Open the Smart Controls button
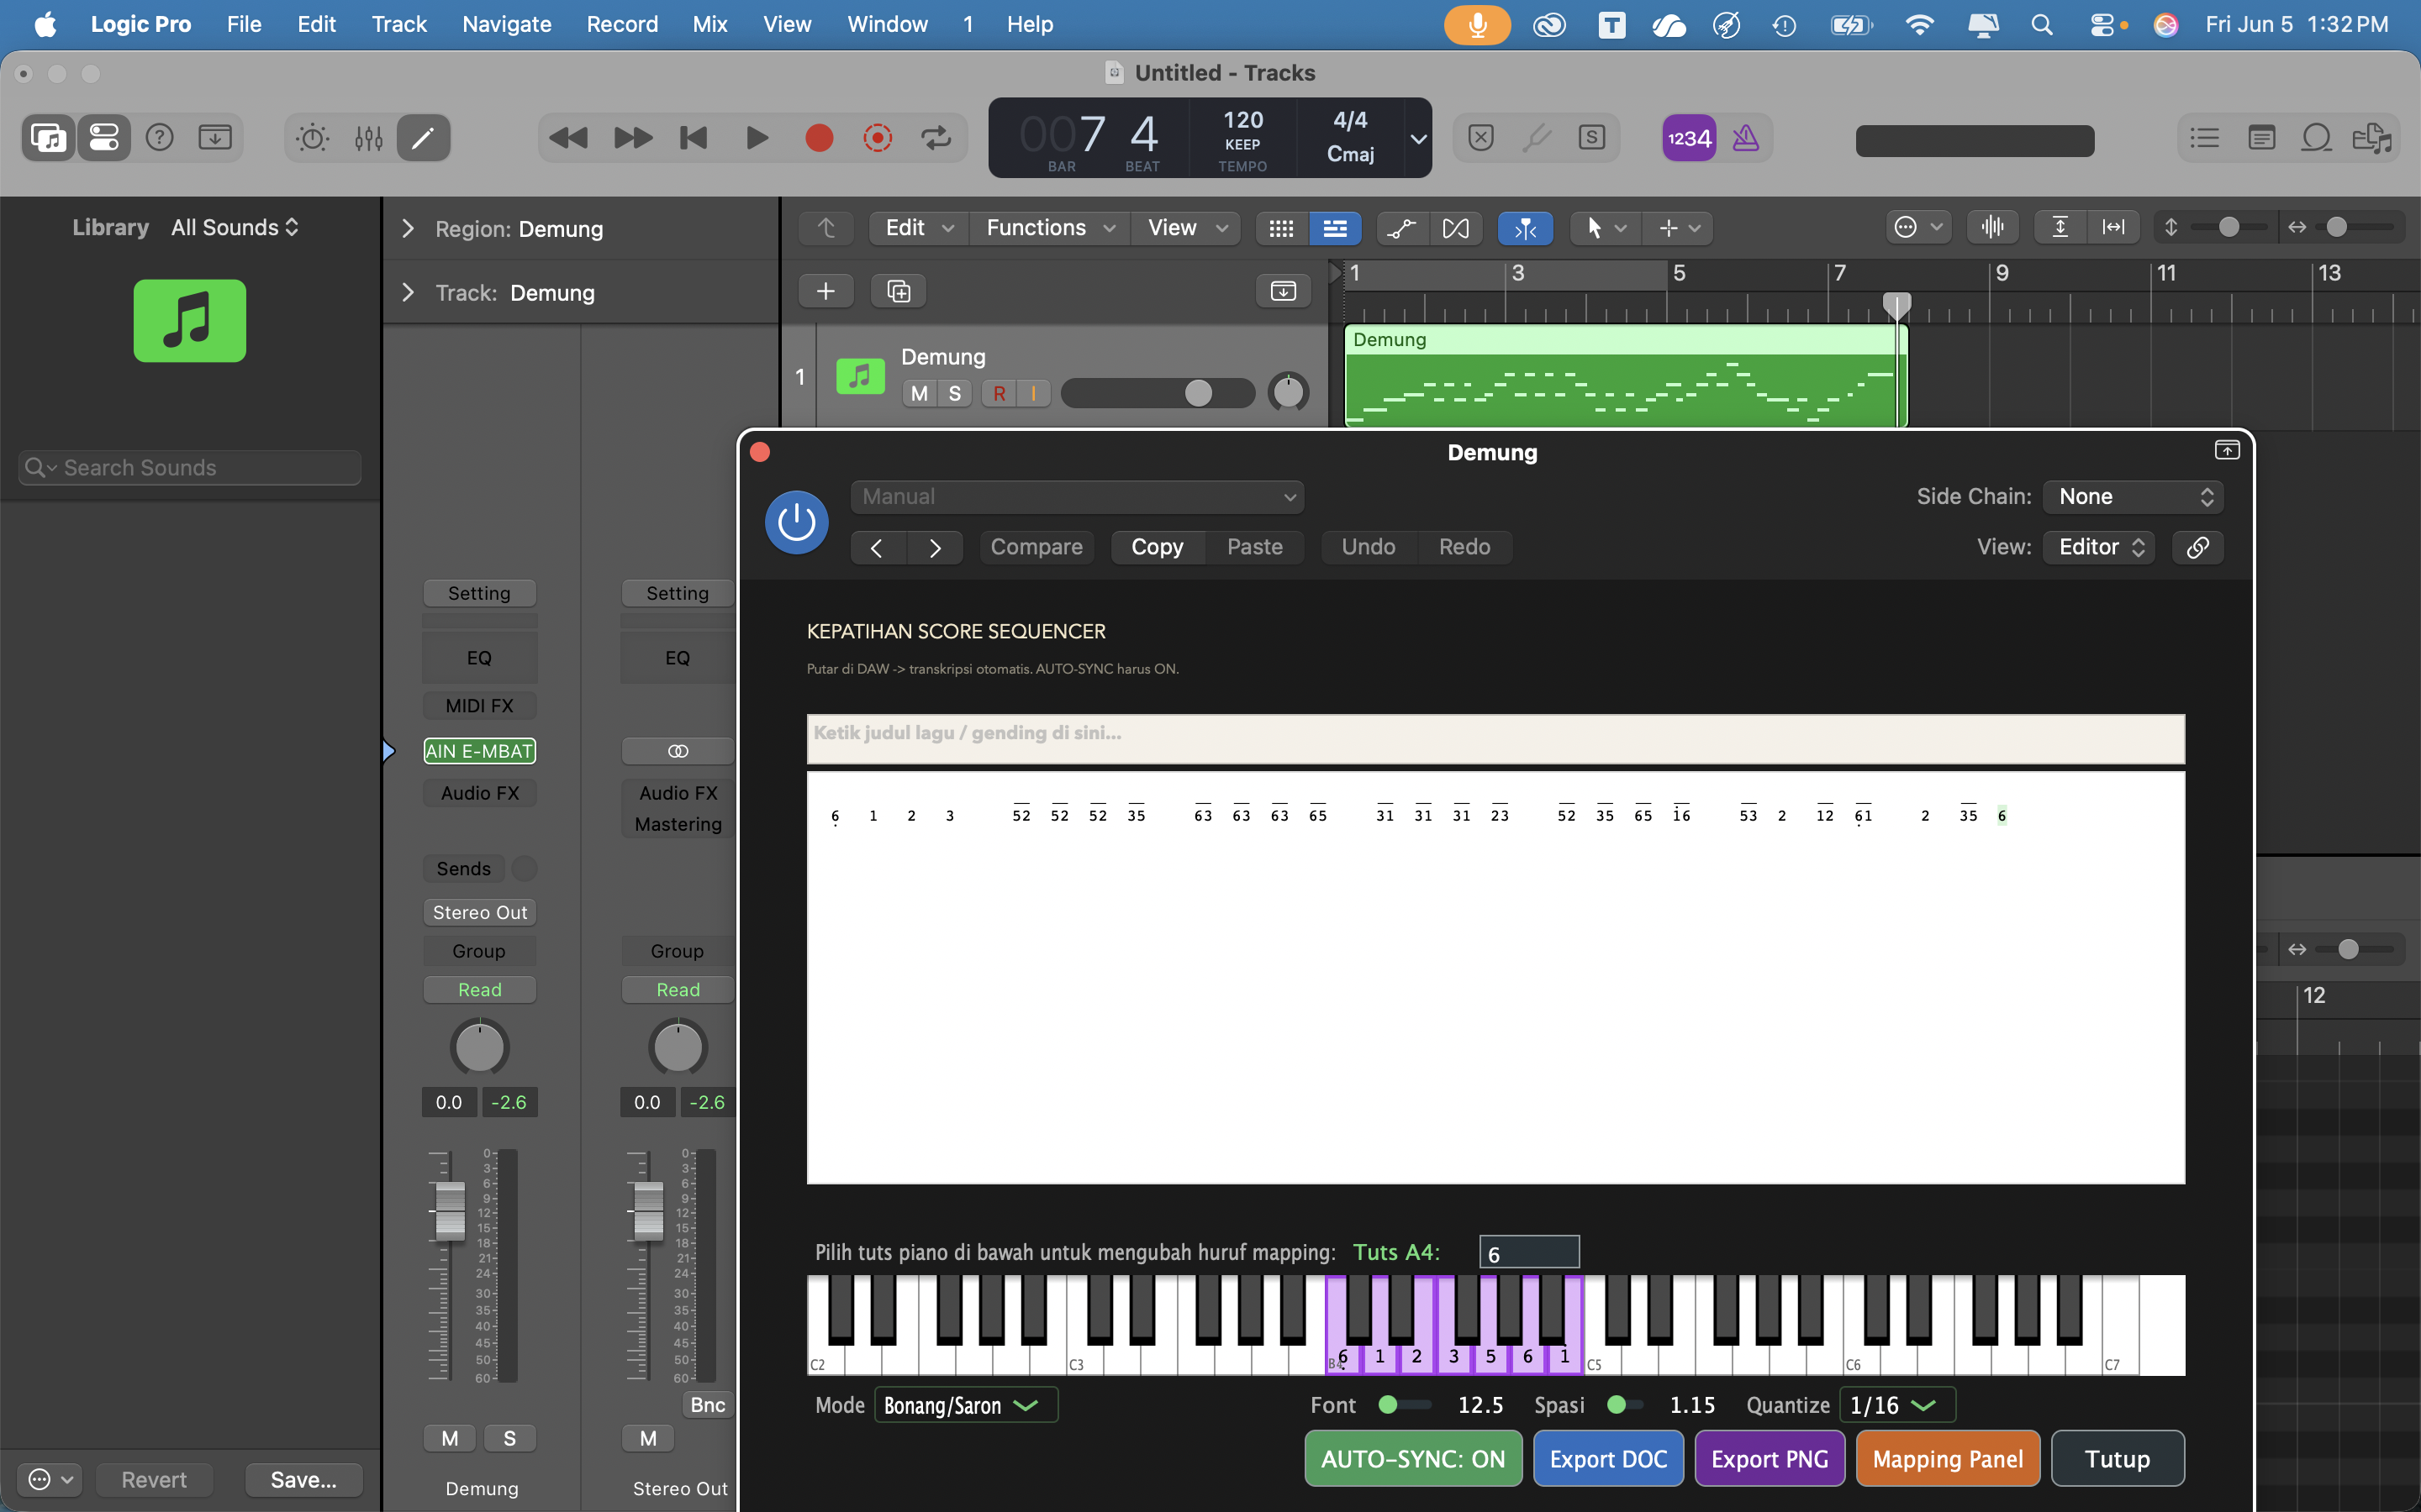Viewport: 2421px width, 1512px height. tap(312, 138)
